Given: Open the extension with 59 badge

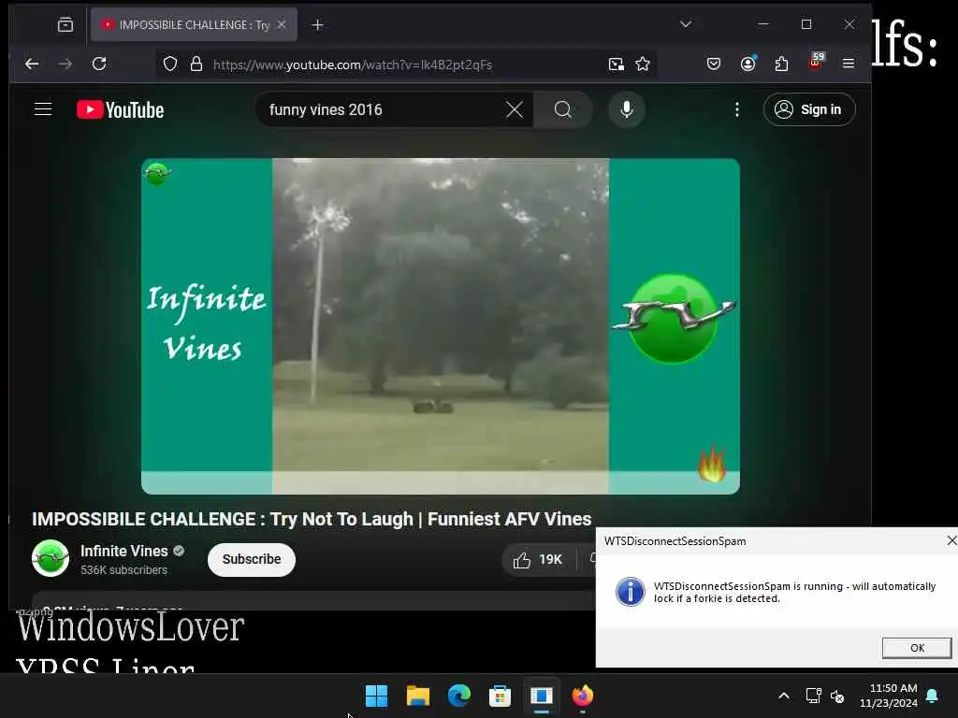Looking at the screenshot, I should coord(816,61).
